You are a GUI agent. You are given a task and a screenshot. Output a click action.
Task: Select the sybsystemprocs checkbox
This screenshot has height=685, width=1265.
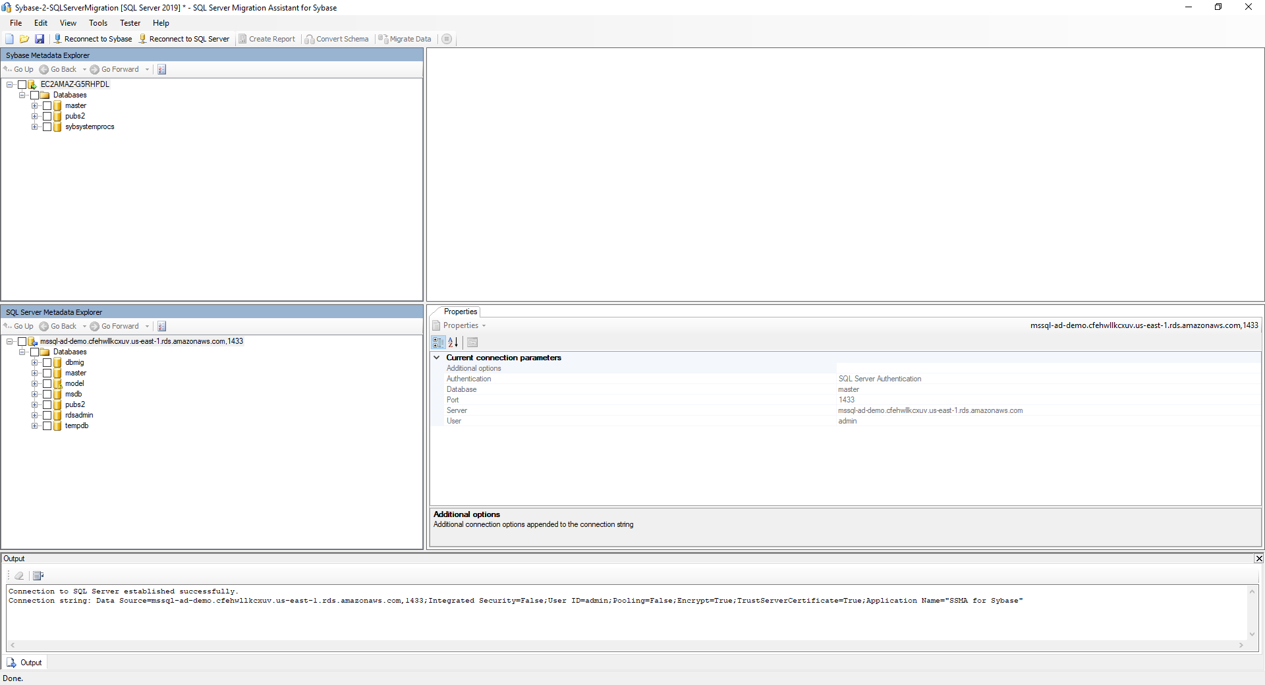[47, 126]
